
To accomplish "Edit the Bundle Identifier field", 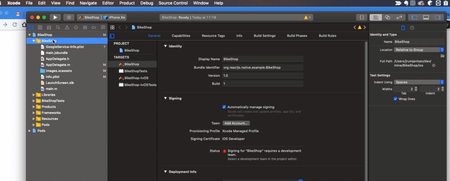I will click(x=263, y=68).
